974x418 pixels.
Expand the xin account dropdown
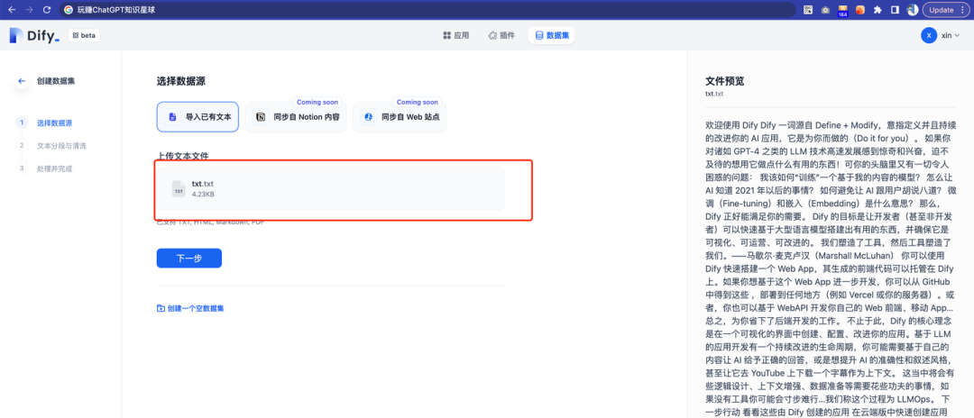[x=951, y=35]
